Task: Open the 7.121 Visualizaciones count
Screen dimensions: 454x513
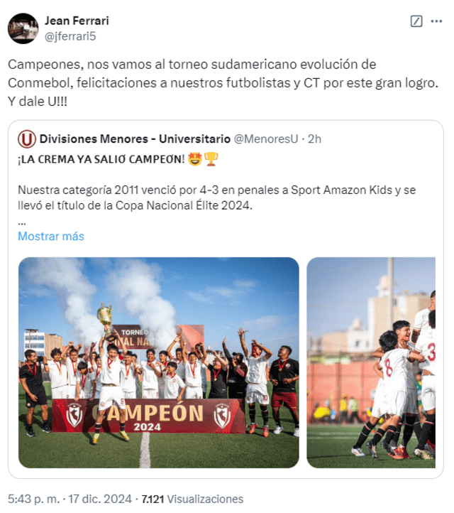Action: click(x=192, y=499)
